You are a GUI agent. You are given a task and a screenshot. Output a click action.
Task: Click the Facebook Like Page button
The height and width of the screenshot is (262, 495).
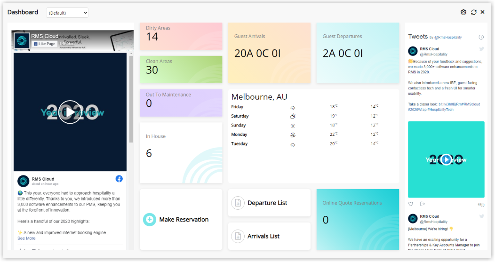(45, 44)
